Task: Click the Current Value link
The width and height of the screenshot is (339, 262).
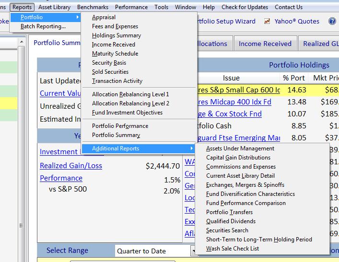Action: [60, 93]
